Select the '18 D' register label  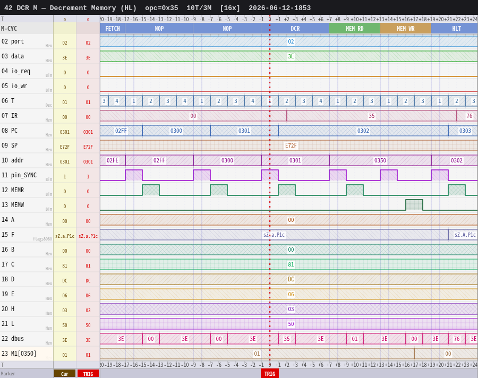coord(8,279)
